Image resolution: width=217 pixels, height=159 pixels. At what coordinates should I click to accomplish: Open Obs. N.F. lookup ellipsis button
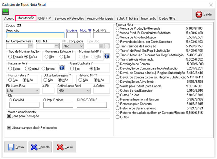tap(57, 46)
